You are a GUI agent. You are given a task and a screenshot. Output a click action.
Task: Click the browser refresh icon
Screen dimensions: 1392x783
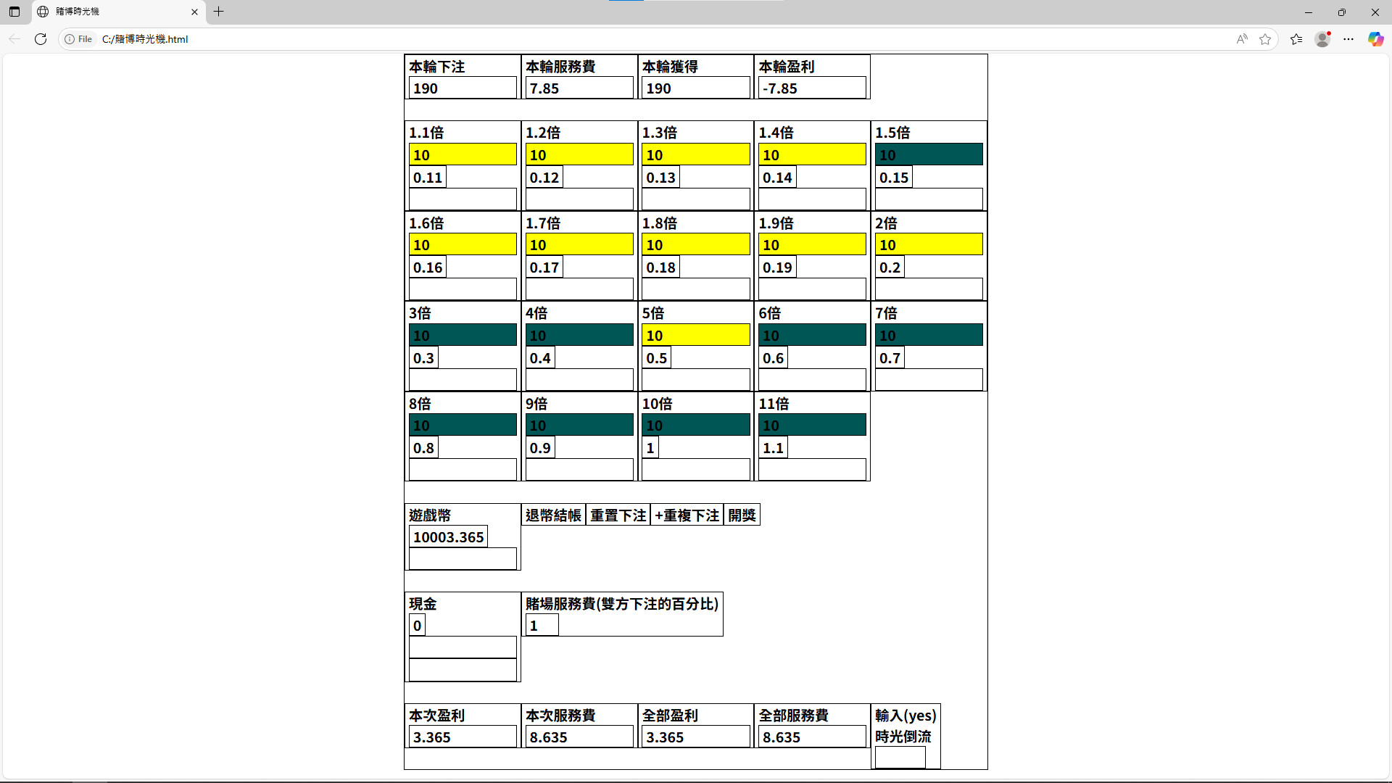click(41, 39)
